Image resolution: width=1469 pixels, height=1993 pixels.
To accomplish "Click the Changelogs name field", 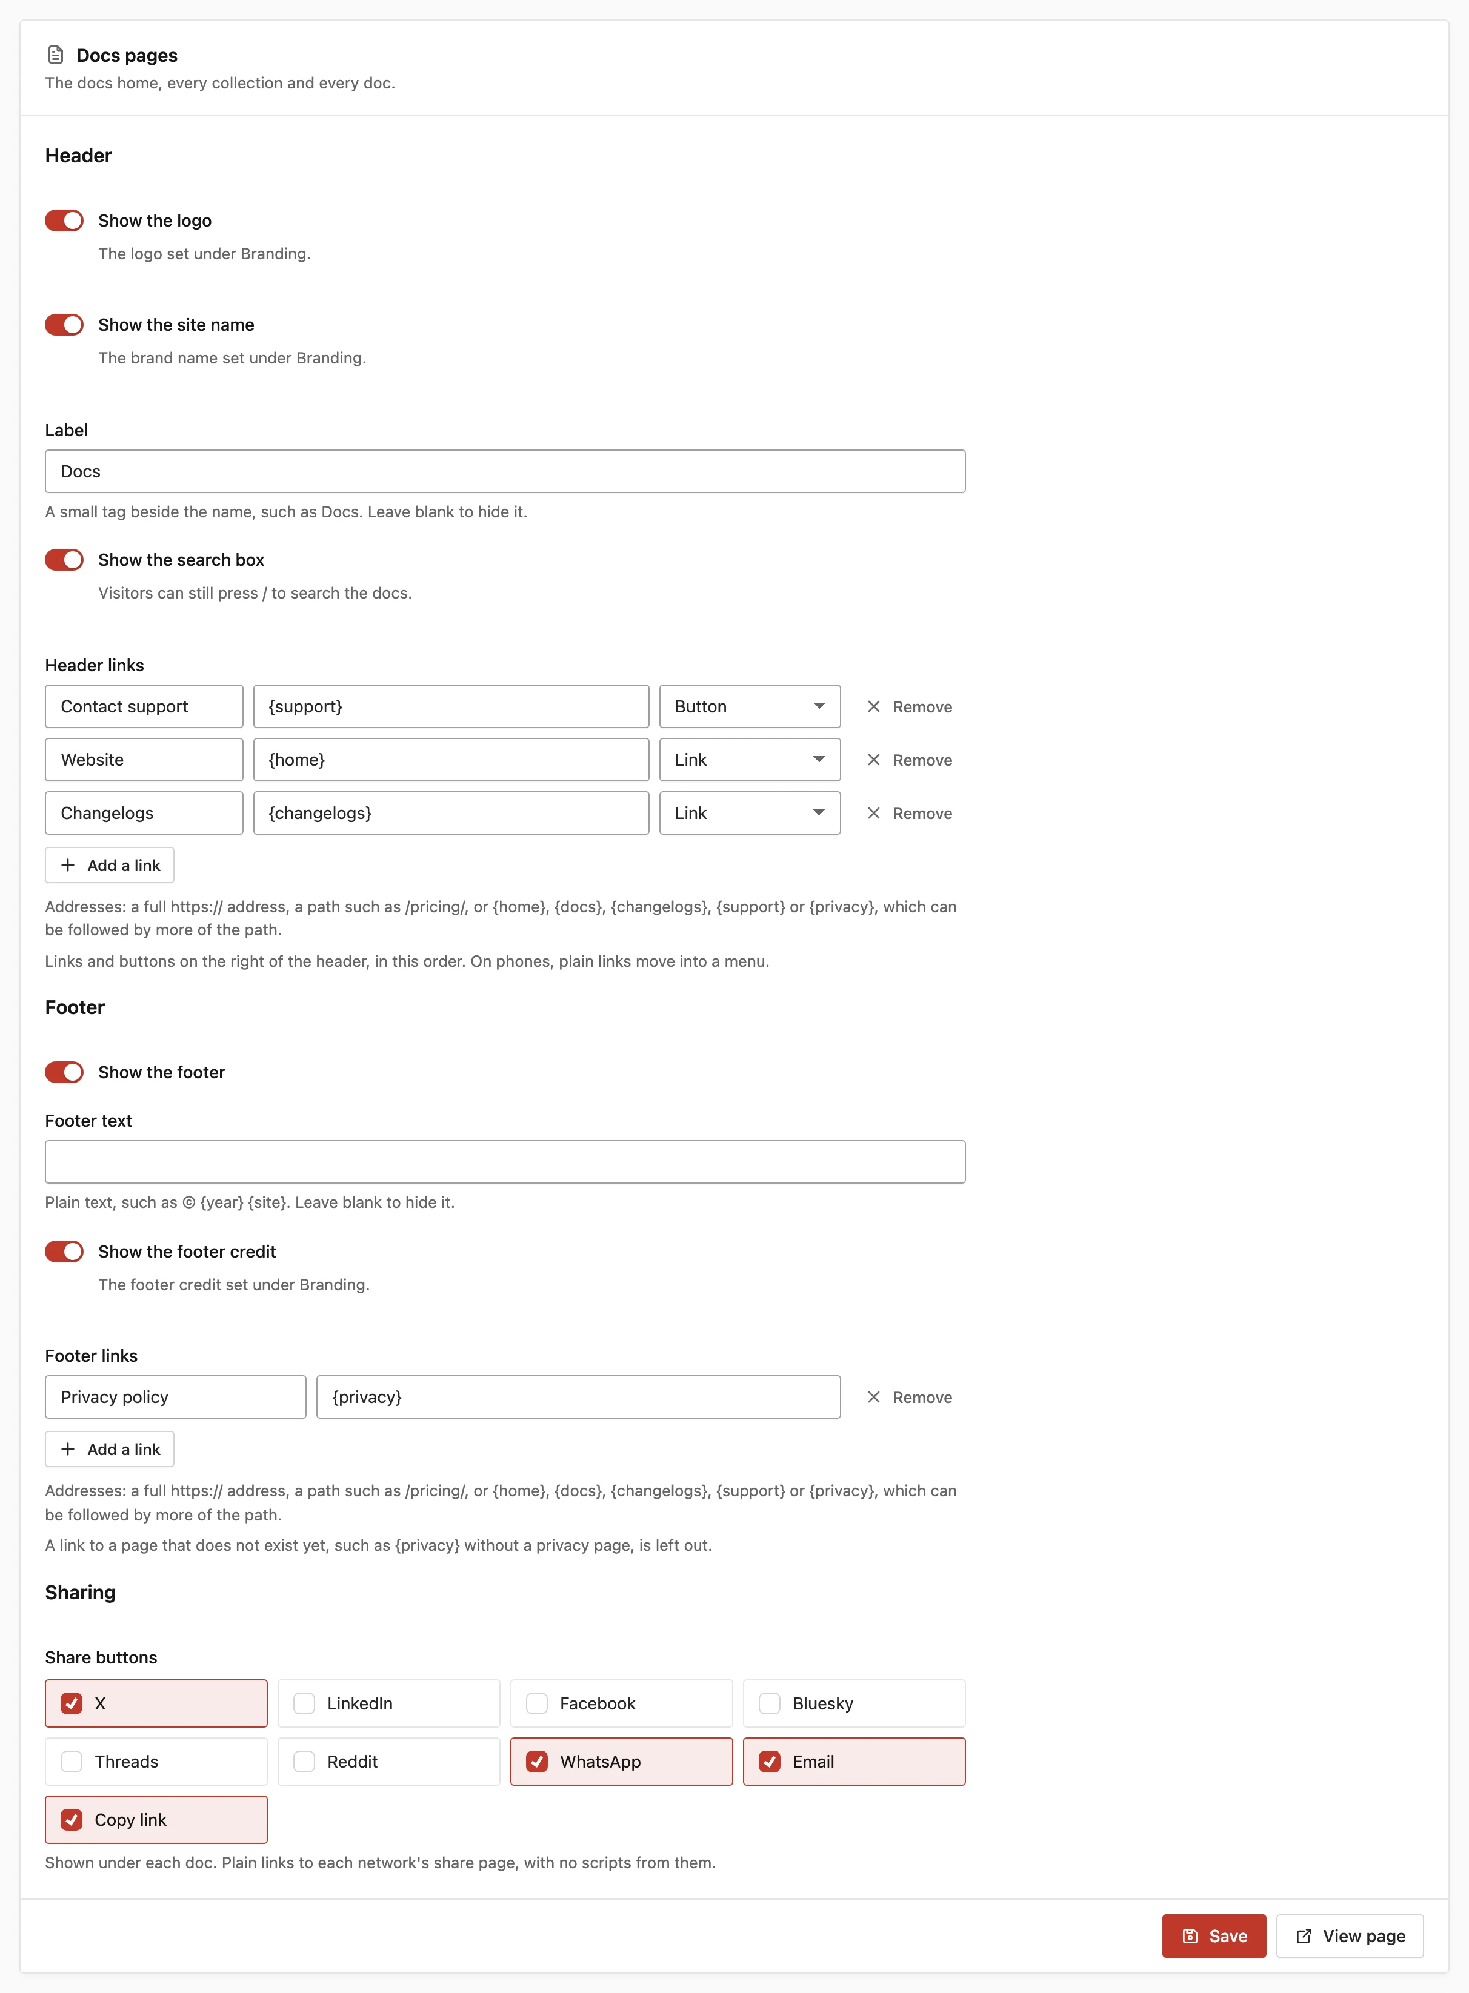I will point(144,814).
